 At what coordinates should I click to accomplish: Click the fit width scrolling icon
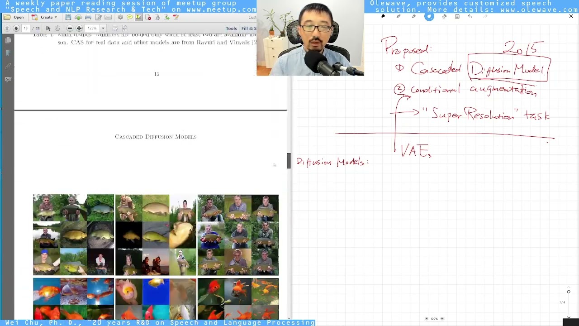115,28
